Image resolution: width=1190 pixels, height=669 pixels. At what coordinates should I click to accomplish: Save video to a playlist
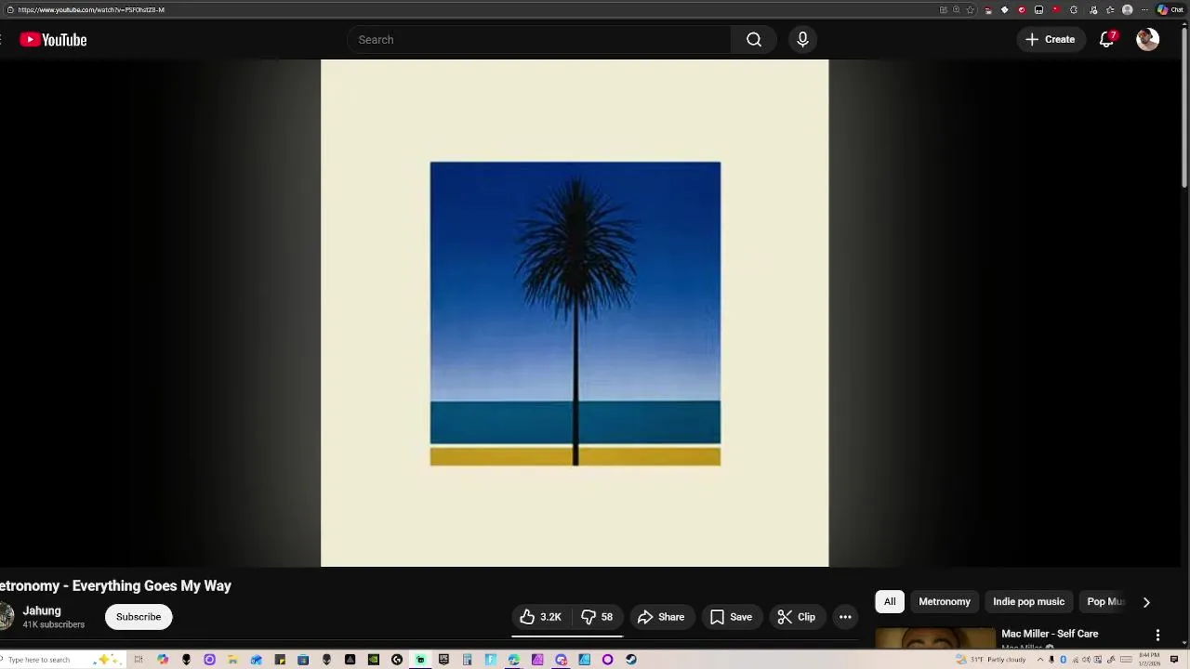pyautogui.click(x=731, y=617)
